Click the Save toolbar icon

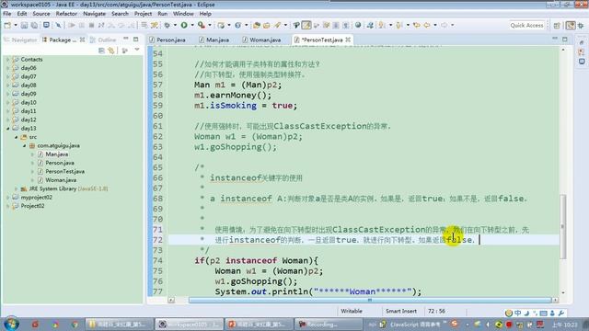click(x=24, y=25)
